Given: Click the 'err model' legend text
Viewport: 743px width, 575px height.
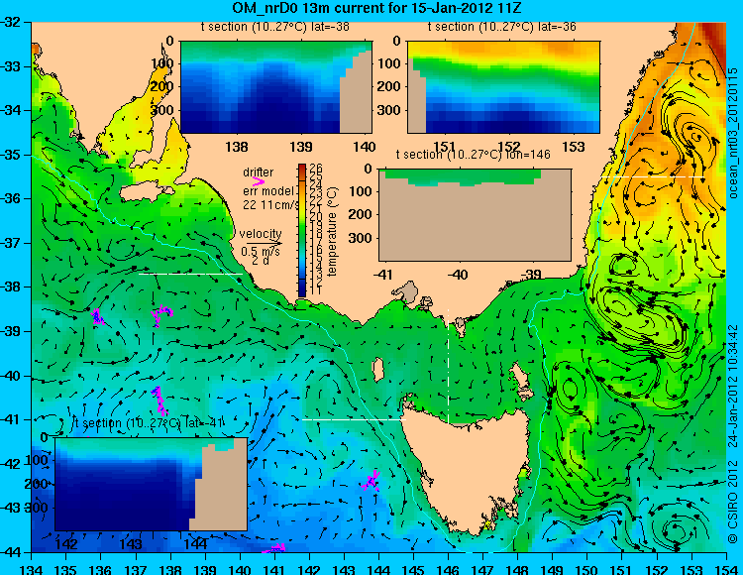Looking at the screenshot, I should pyautogui.click(x=268, y=191).
